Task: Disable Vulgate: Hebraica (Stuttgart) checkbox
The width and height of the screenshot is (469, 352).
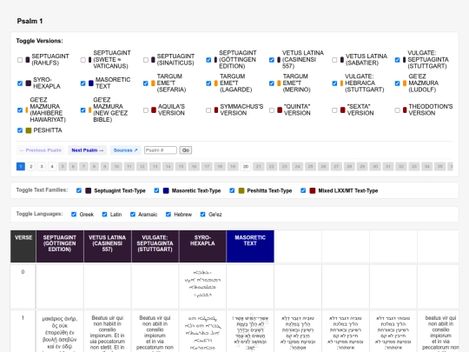Action: (334, 83)
